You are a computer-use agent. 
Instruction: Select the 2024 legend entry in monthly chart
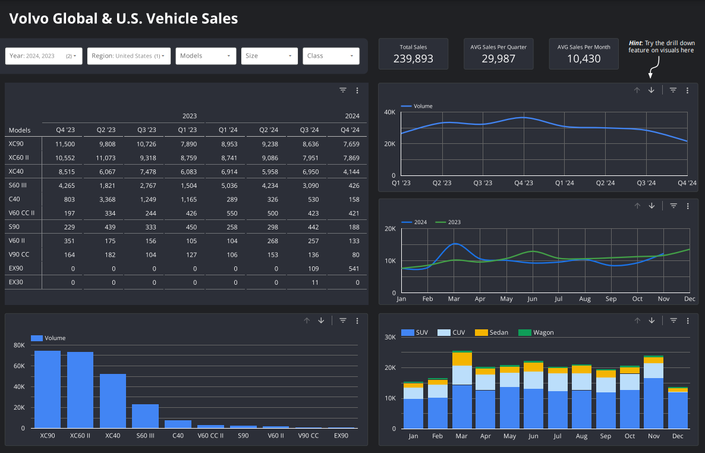click(x=414, y=222)
